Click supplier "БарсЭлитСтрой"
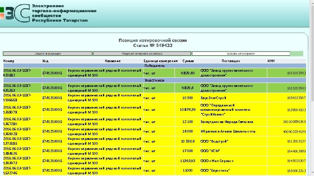Screen dimensions: 314x176 pyautogui.click(x=213, y=98)
